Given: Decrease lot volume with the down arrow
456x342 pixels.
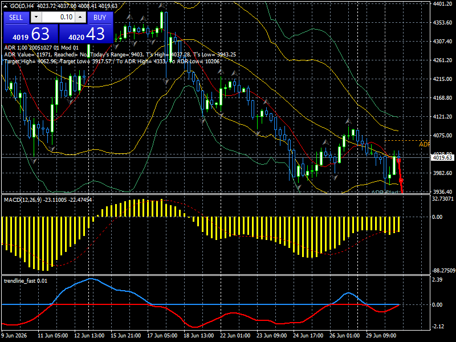Looking at the screenshot, I should pyautogui.click(x=36, y=17).
